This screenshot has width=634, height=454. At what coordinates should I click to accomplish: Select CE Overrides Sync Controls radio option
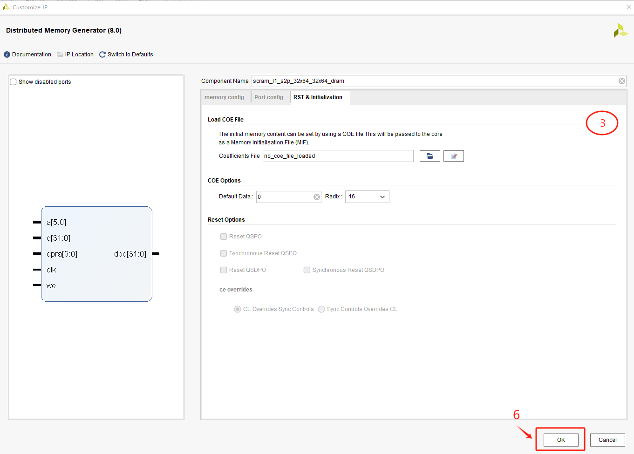(238, 309)
